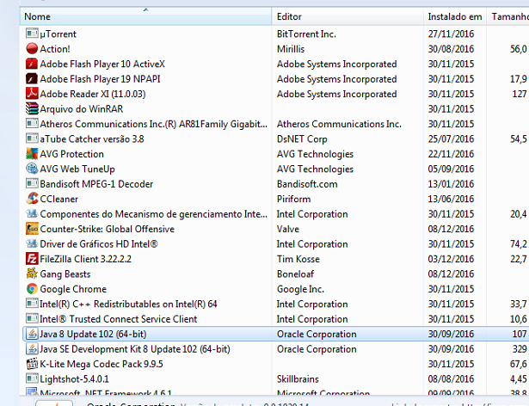Click the Bandisoft.com editor cell
This screenshot has width=529, height=406.
tap(307, 184)
